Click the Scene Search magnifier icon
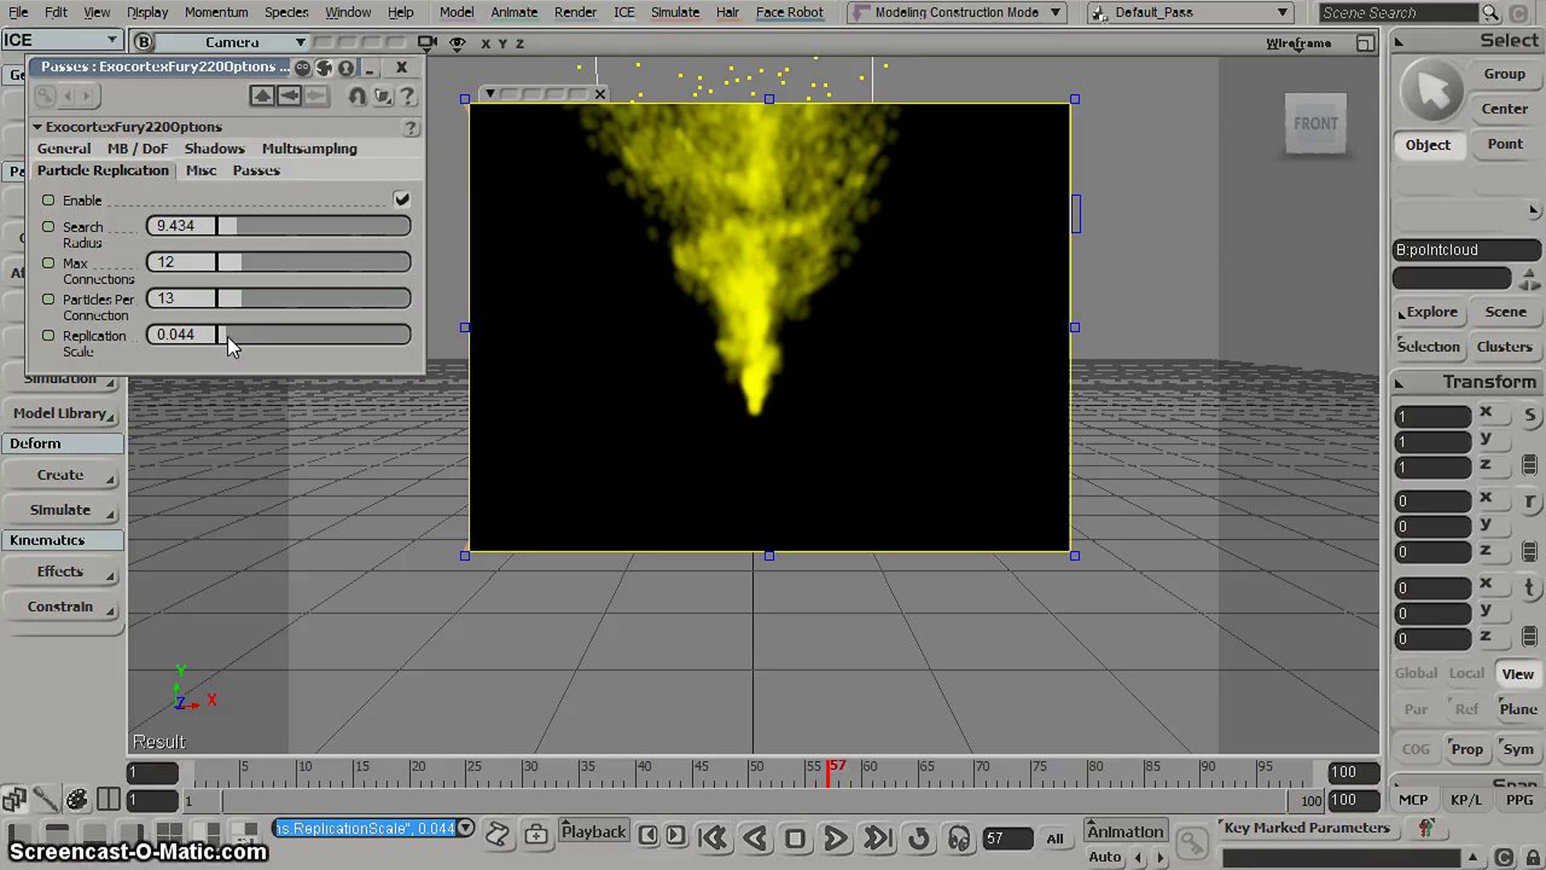Viewport: 1546px width, 870px height. pos(1490,12)
